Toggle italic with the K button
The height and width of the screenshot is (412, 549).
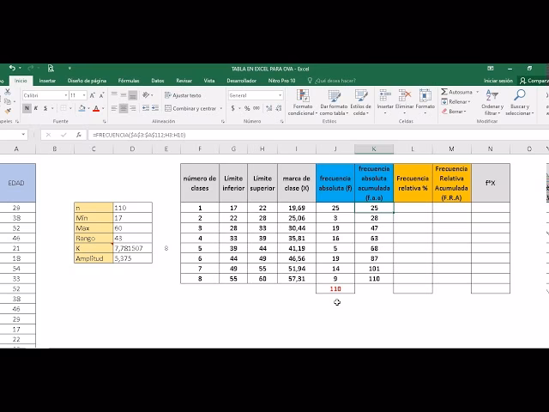pyautogui.click(x=36, y=108)
